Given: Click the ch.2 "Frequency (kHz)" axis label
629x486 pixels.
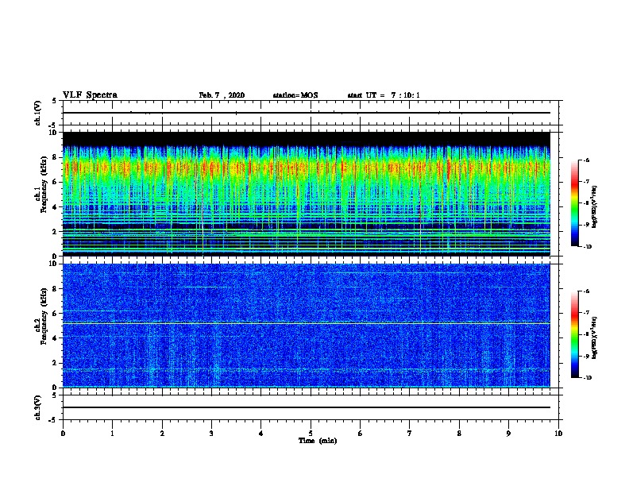Looking at the screenshot, I should coord(44,316).
